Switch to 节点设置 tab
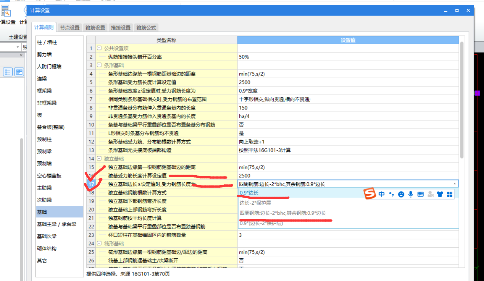Viewport: 484px width, 281px height. (70, 28)
